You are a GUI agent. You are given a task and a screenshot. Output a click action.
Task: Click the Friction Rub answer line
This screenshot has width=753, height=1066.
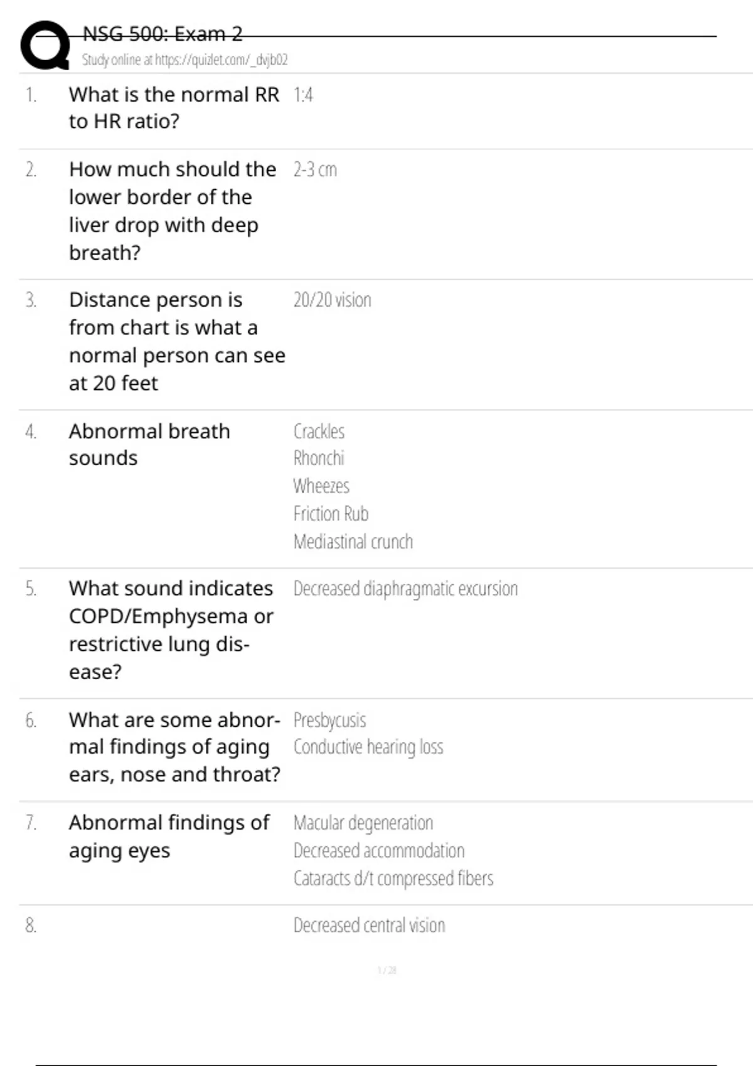(x=331, y=514)
